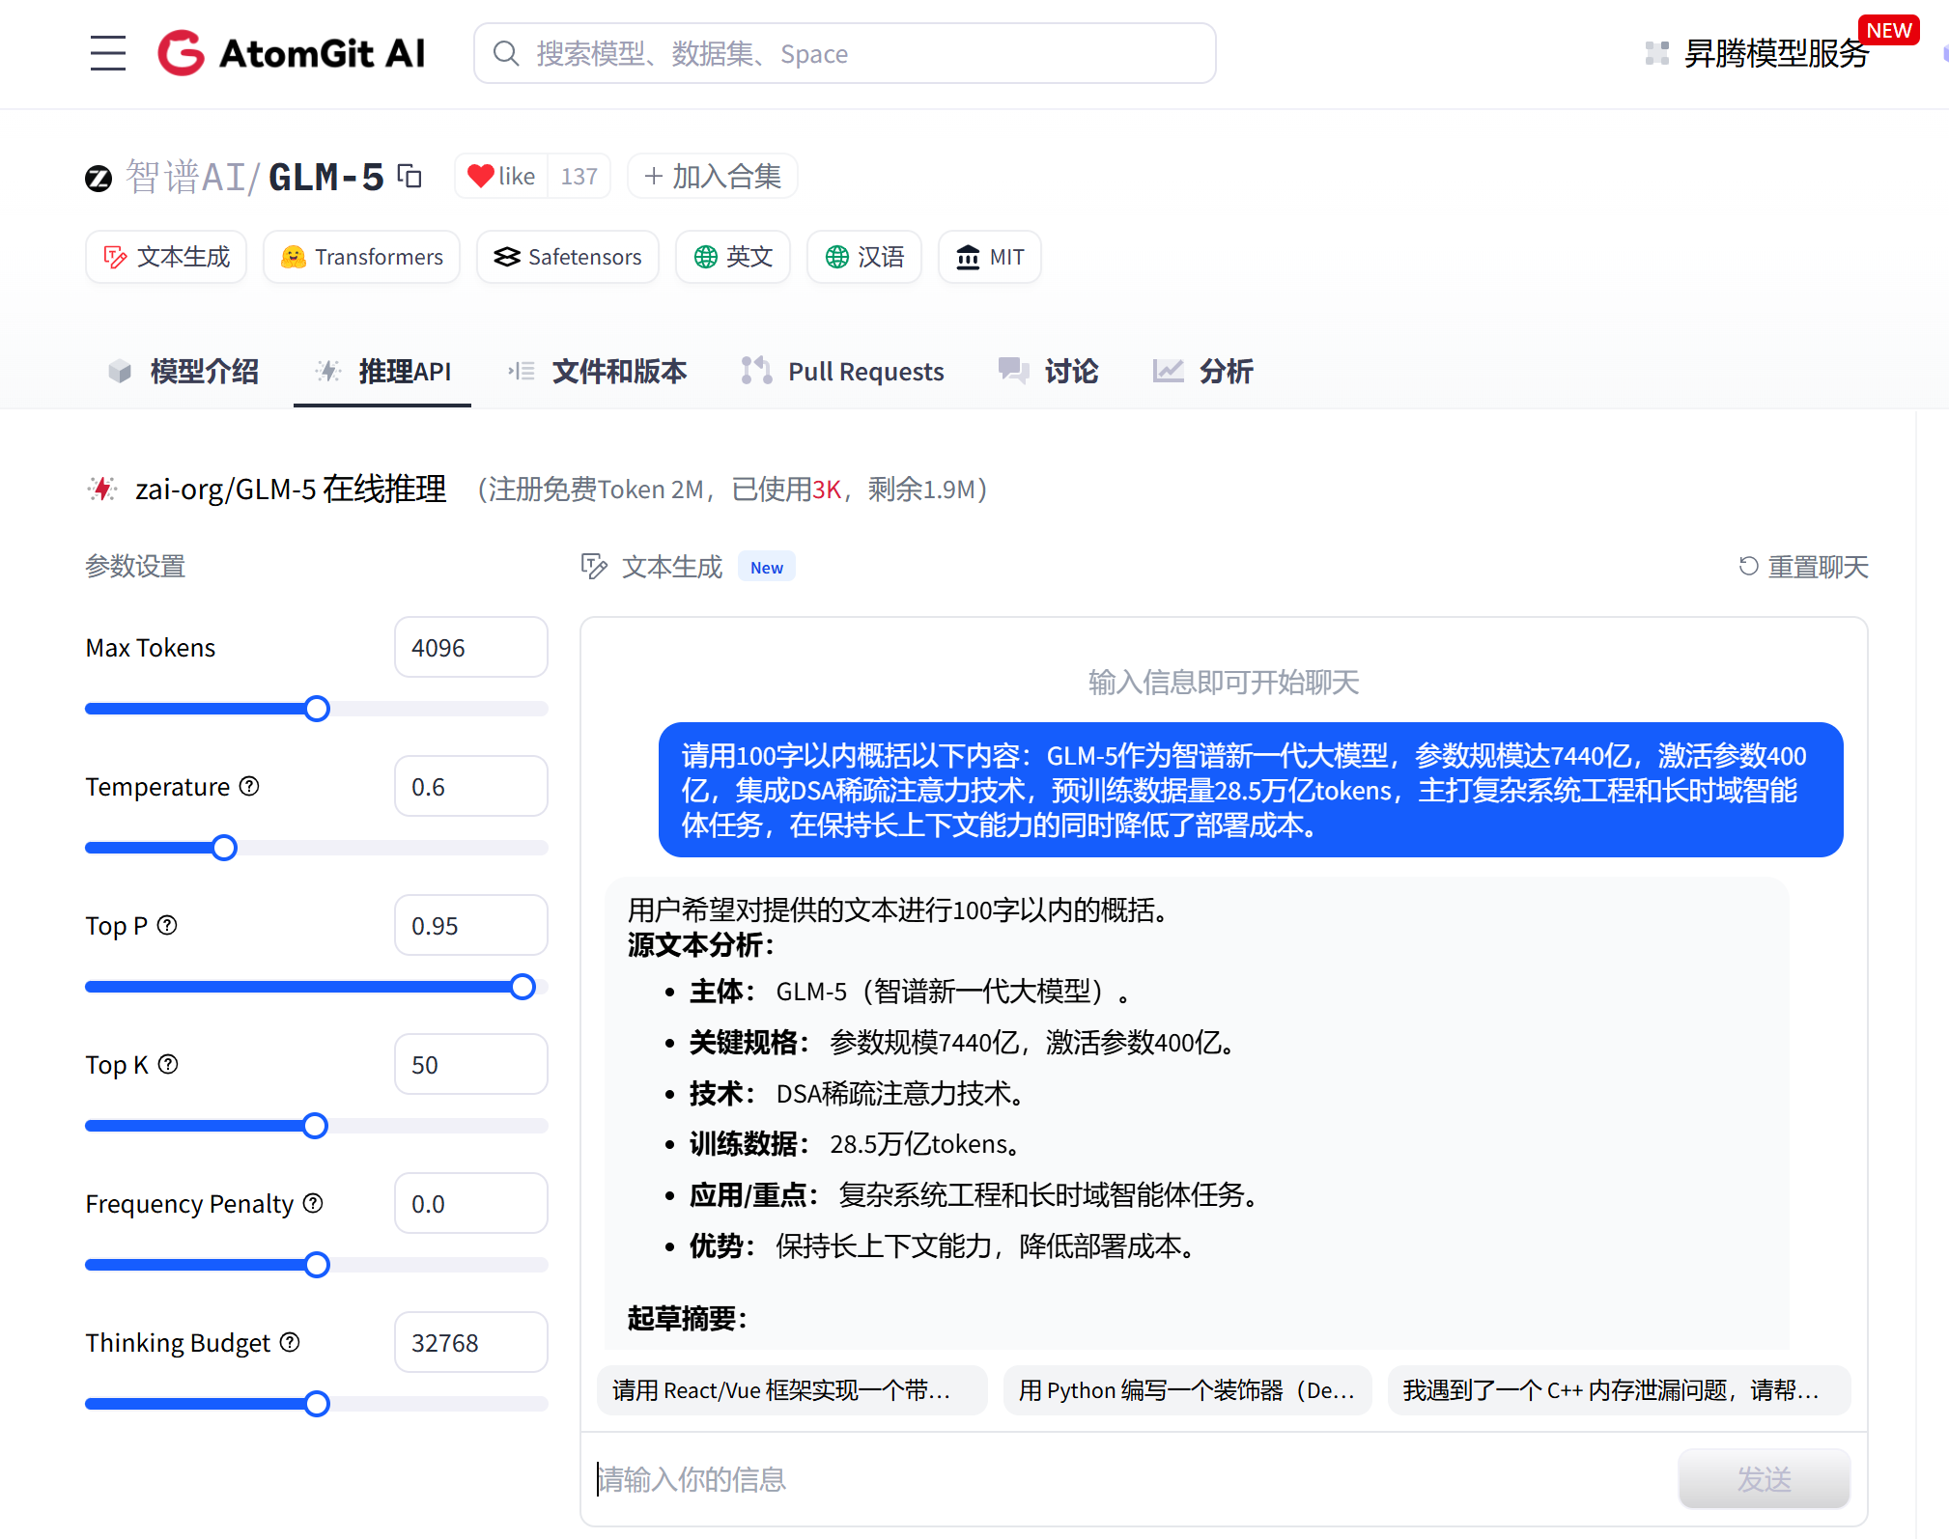Open 昇腾模型服务 link
This screenshot has height=1539, width=1949.
pos(1776,53)
